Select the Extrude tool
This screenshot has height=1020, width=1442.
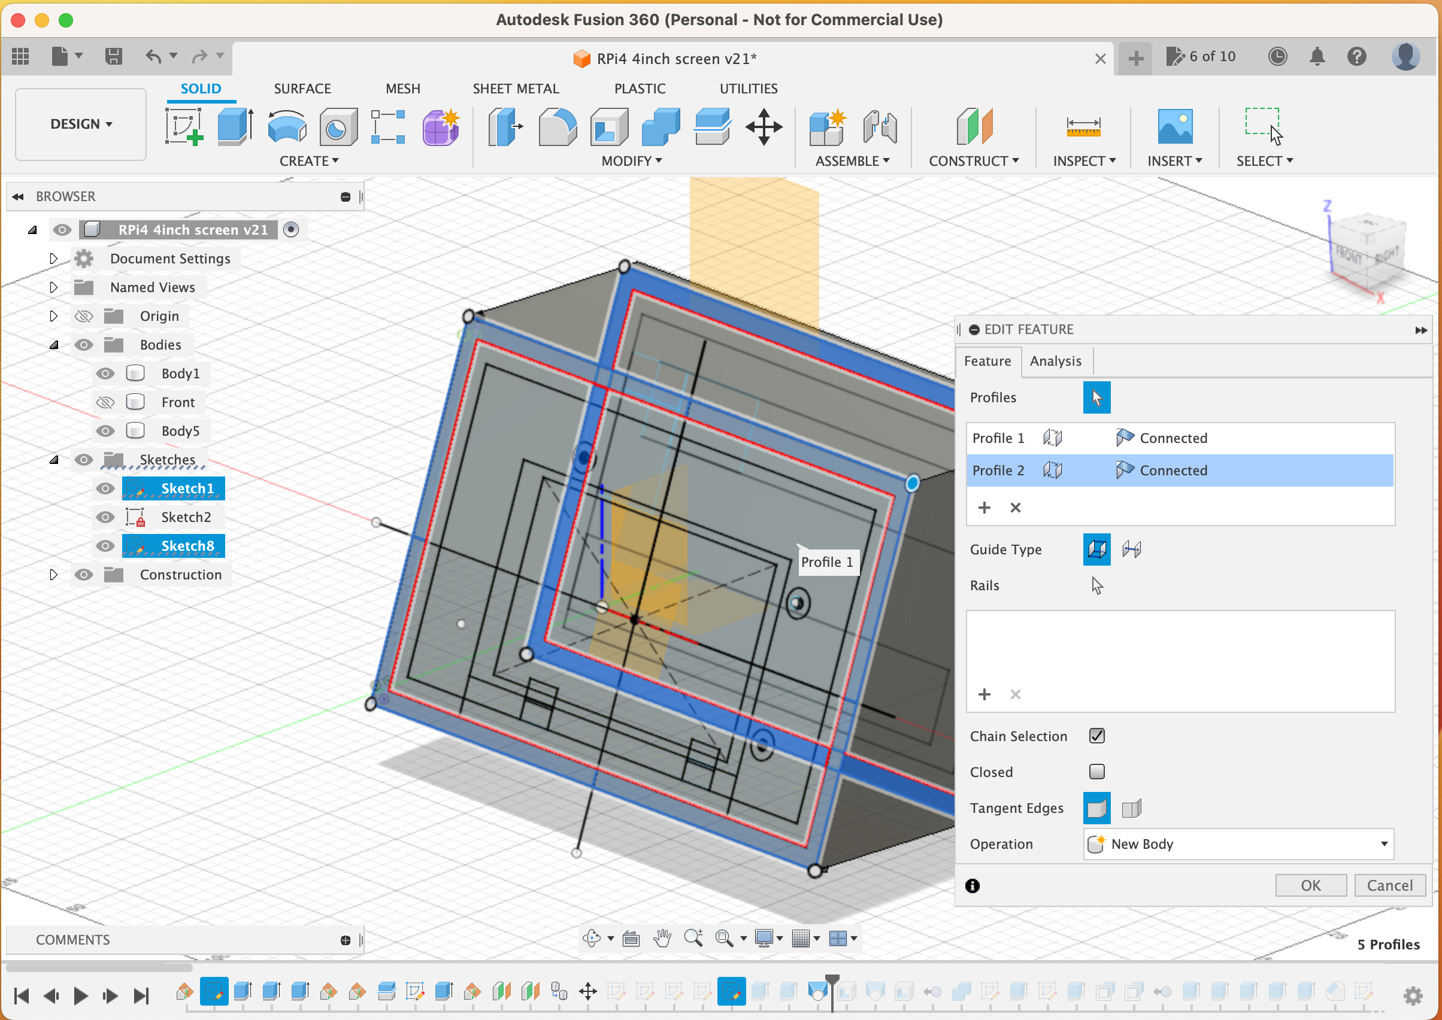tap(235, 126)
